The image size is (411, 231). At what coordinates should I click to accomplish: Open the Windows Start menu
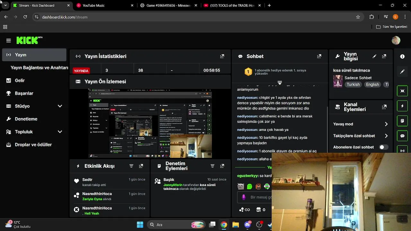click(x=140, y=225)
